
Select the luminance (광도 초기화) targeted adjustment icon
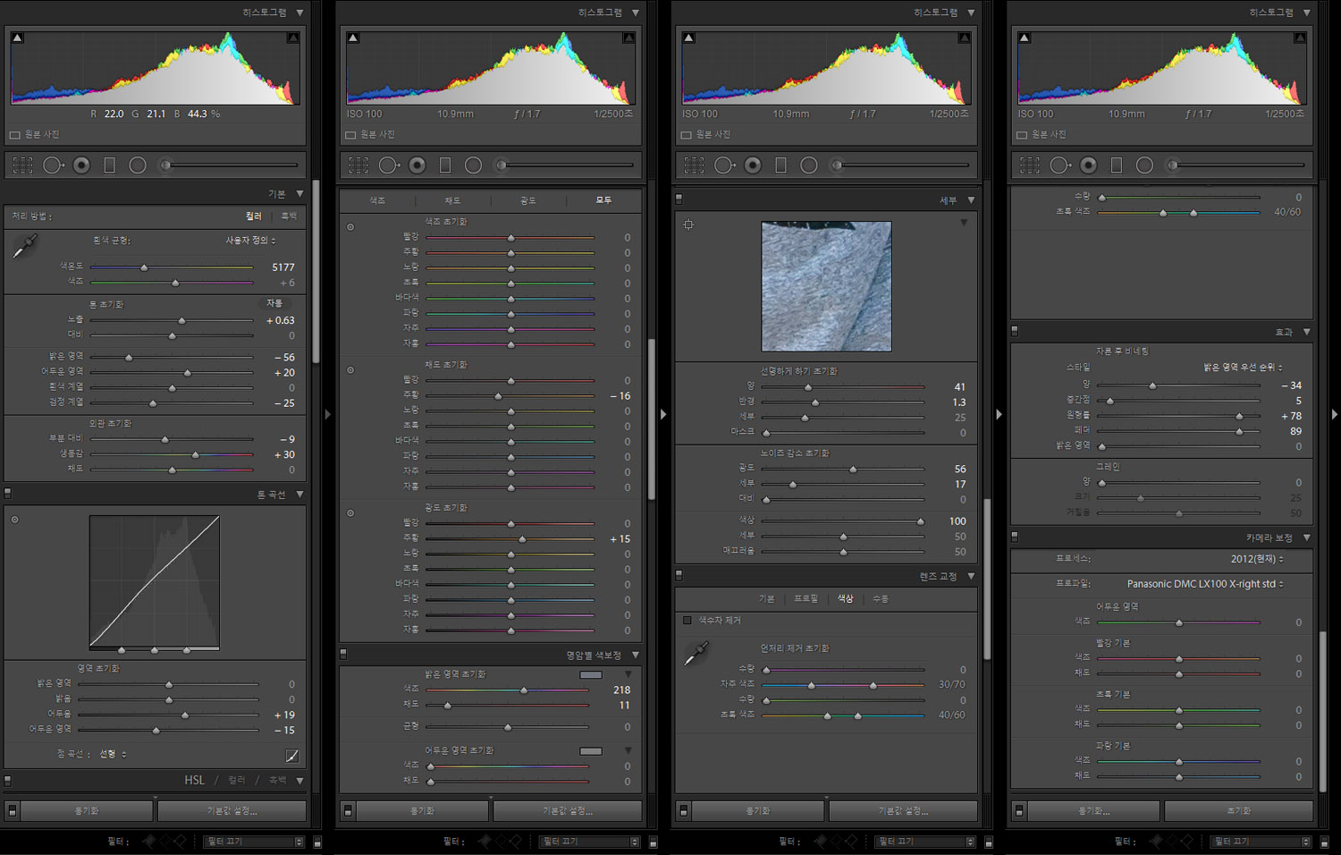[x=350, y=513]
